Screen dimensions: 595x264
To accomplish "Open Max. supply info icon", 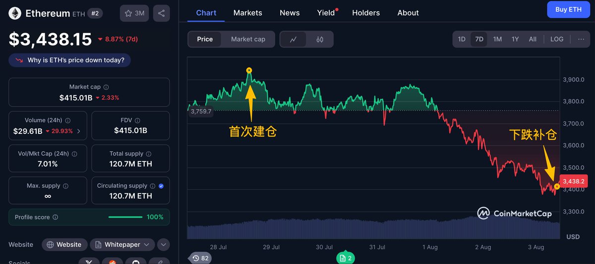I will click(x=66, y=186).
